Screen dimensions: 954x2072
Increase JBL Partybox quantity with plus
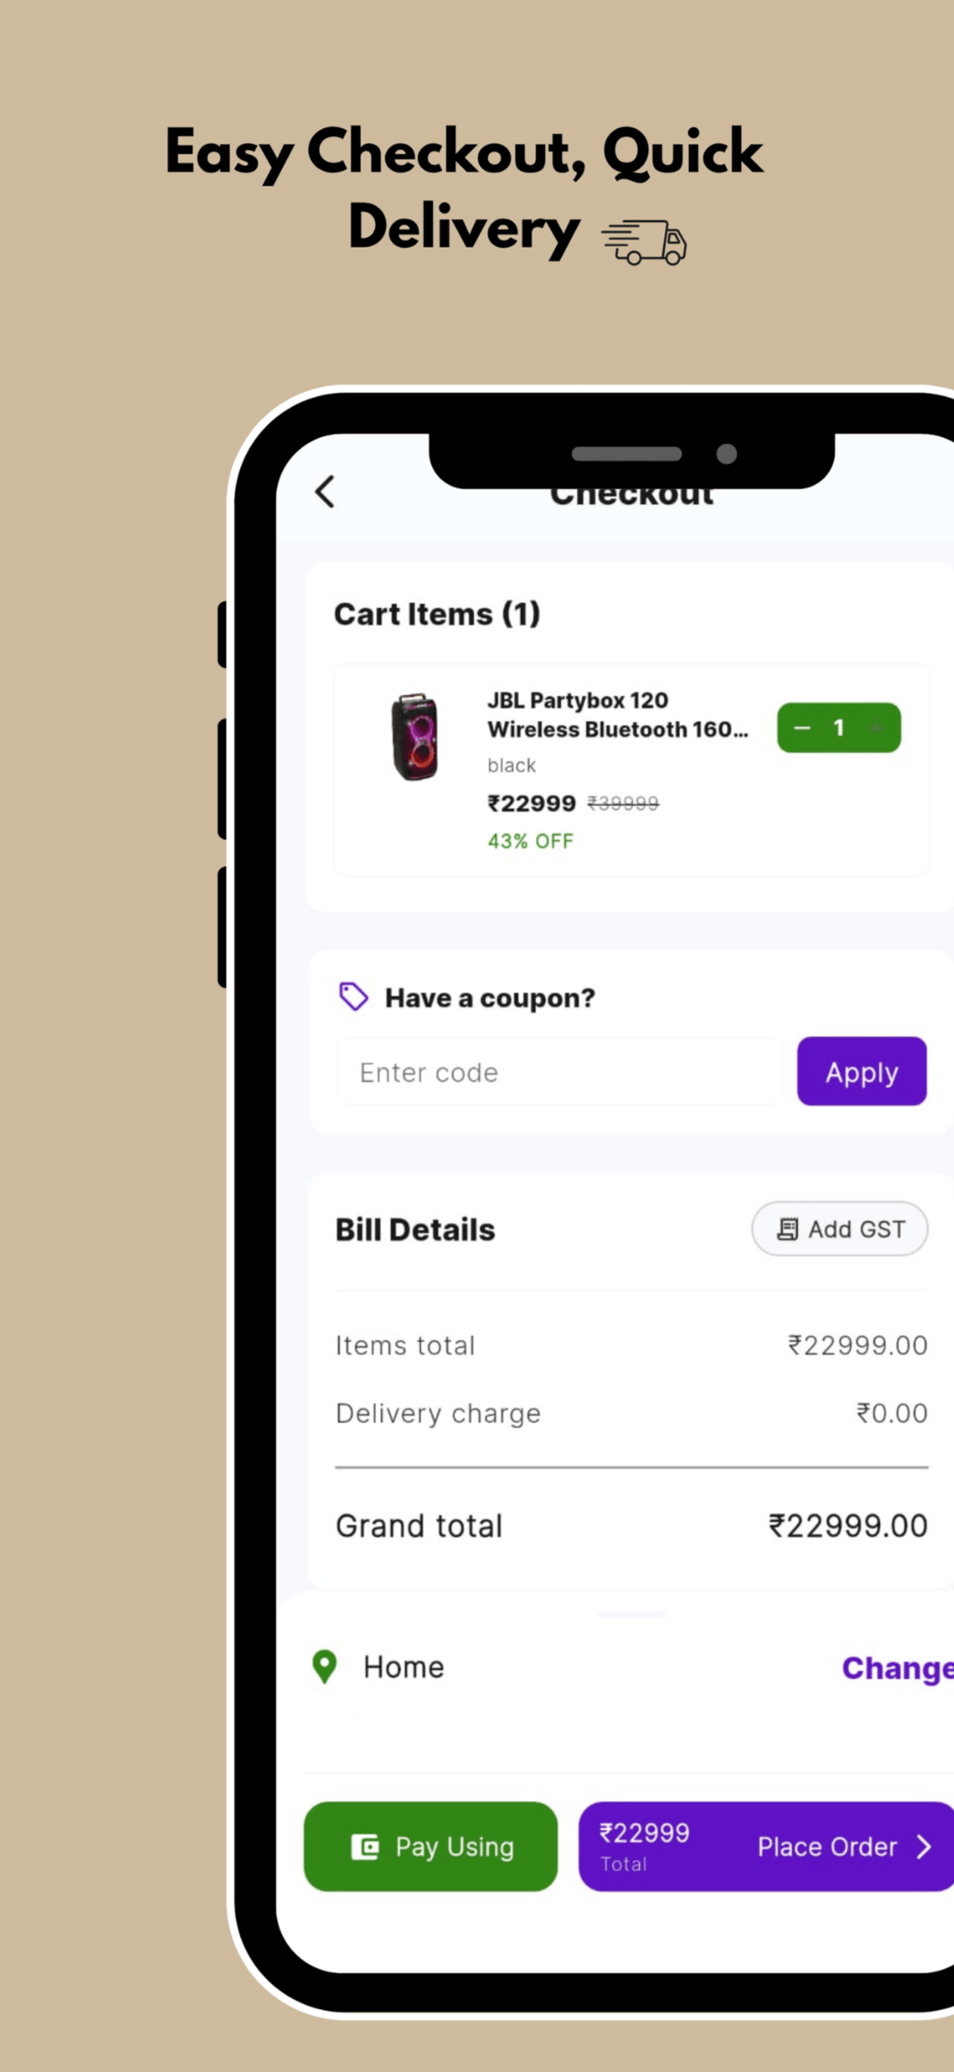877,728
